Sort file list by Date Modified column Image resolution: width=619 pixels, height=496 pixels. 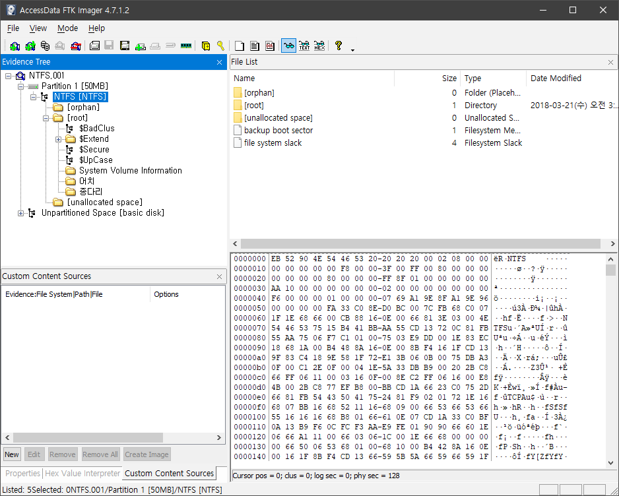572,78
